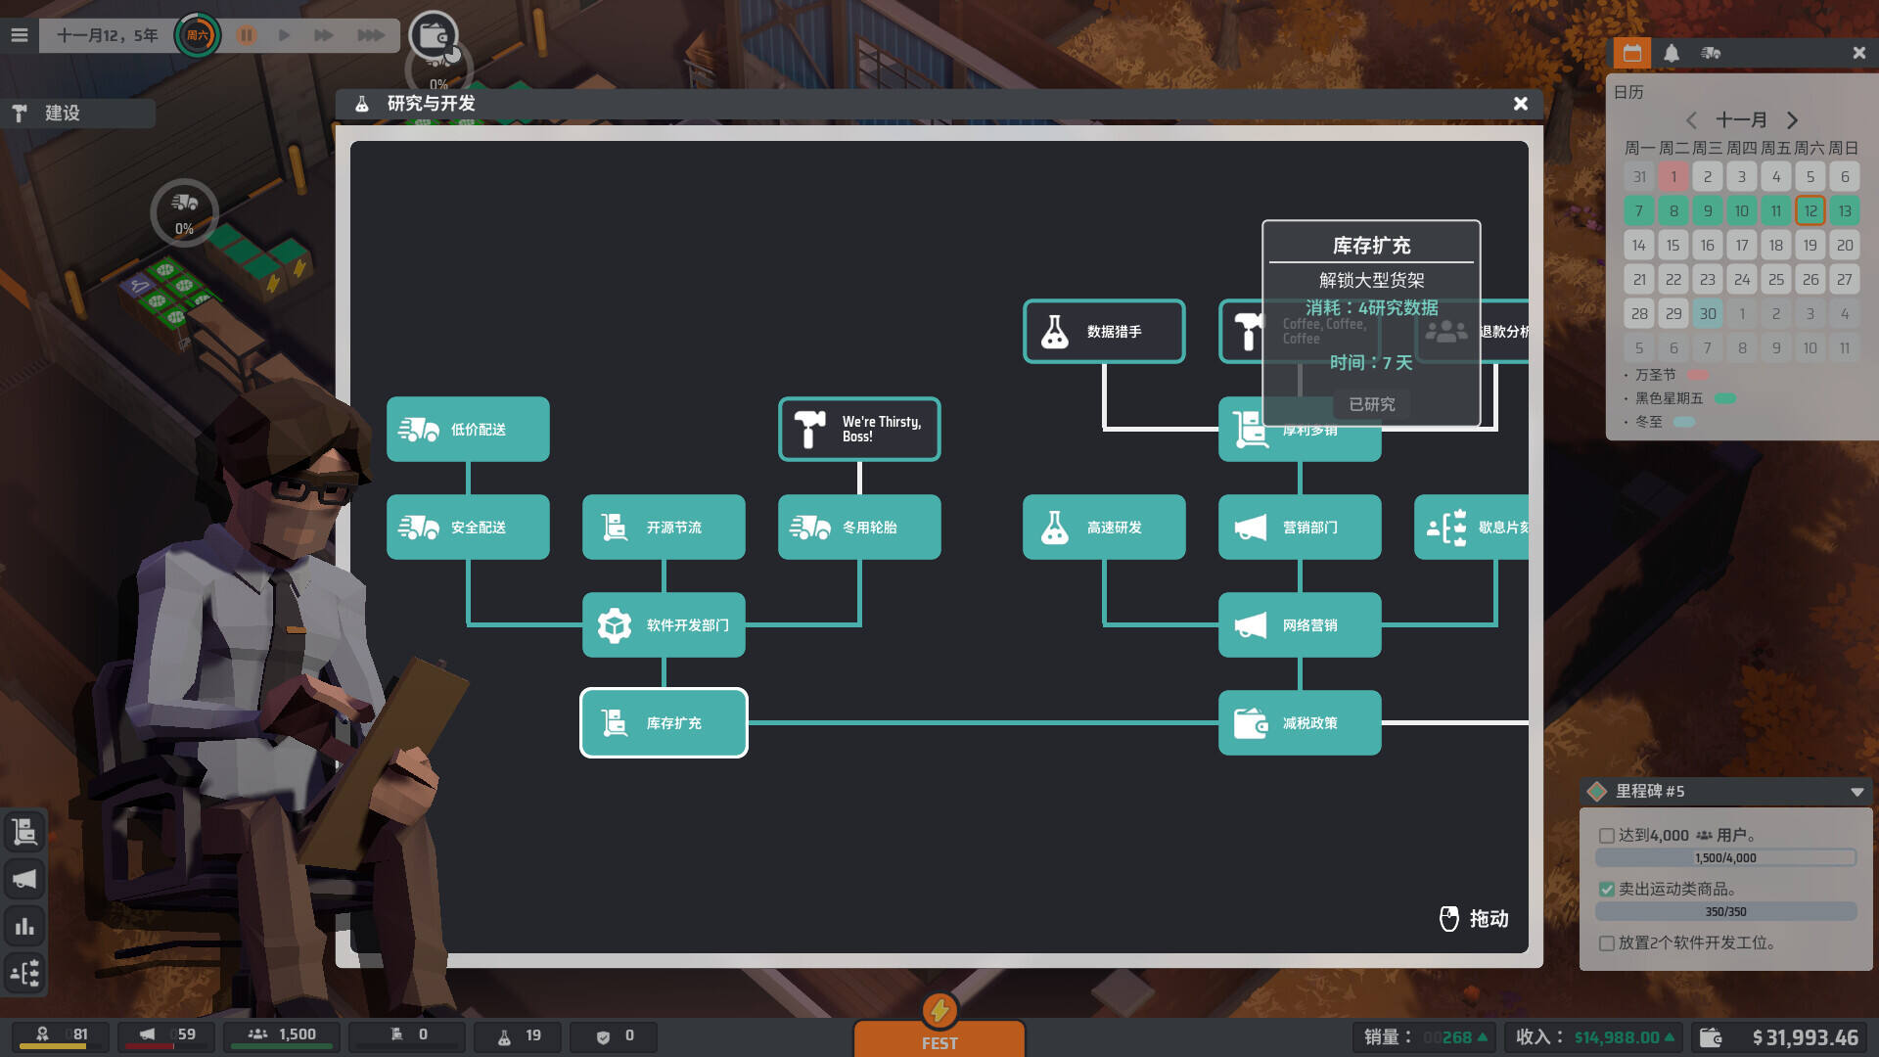Open the wallet finance icon at top

point(433,36)
